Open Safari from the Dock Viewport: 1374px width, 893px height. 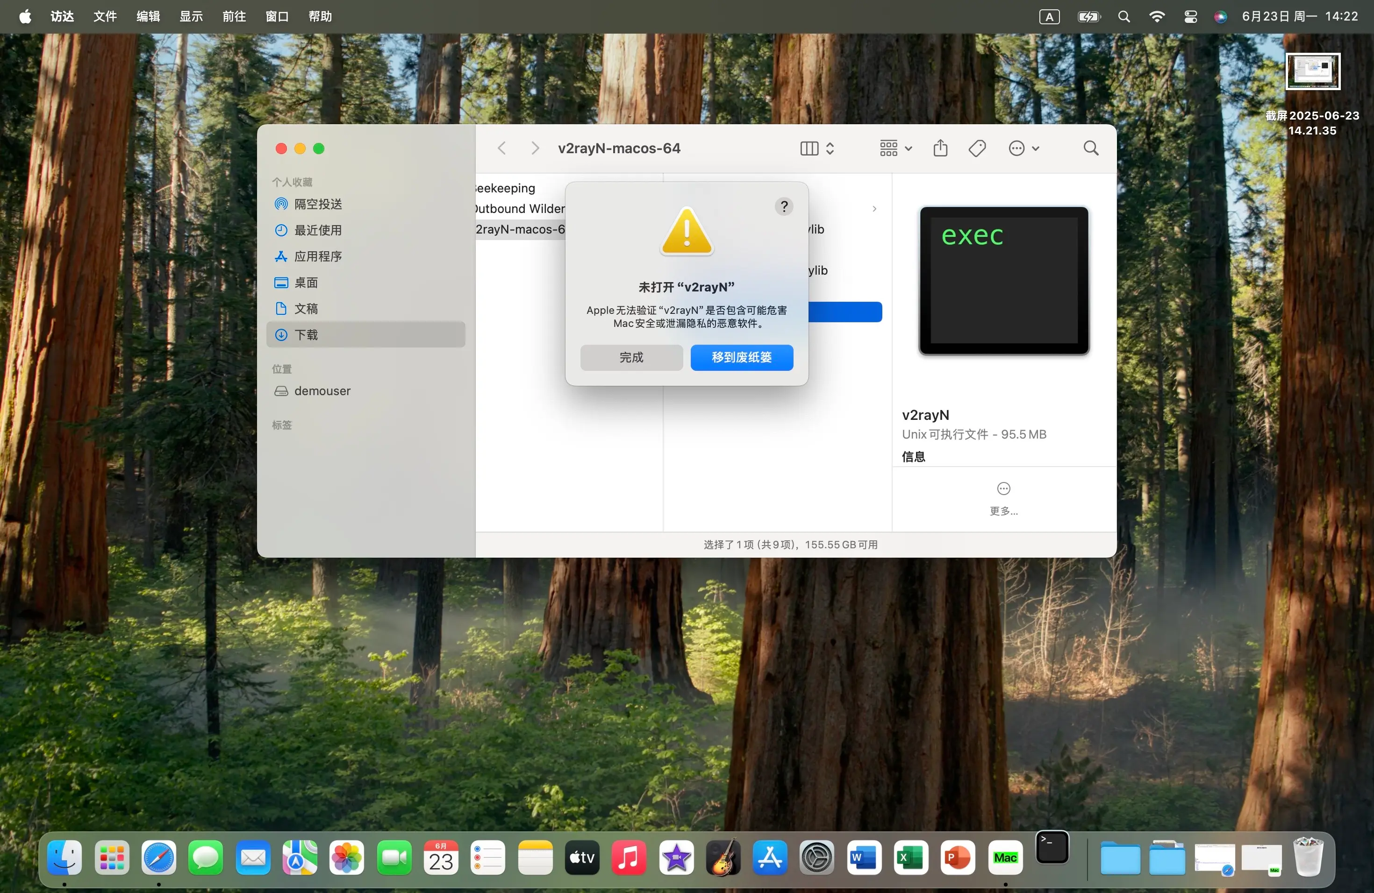click(x=159, y=857)
